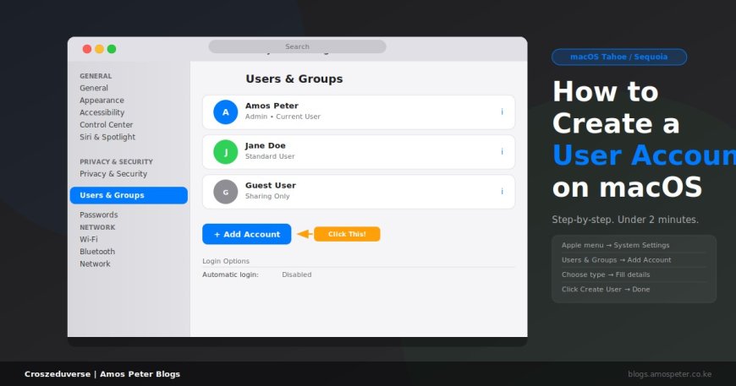Click 'Choose type → Fill details' step
736x386 pixels.
[x=606, y=275]
